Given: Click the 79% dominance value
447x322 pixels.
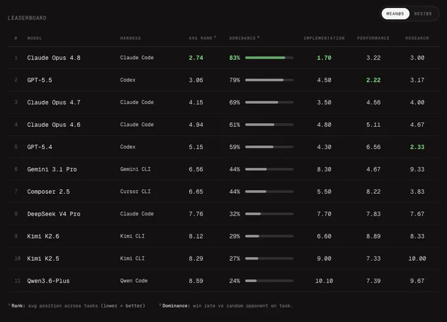Looking at the screenshot, I should click(235, 80).
